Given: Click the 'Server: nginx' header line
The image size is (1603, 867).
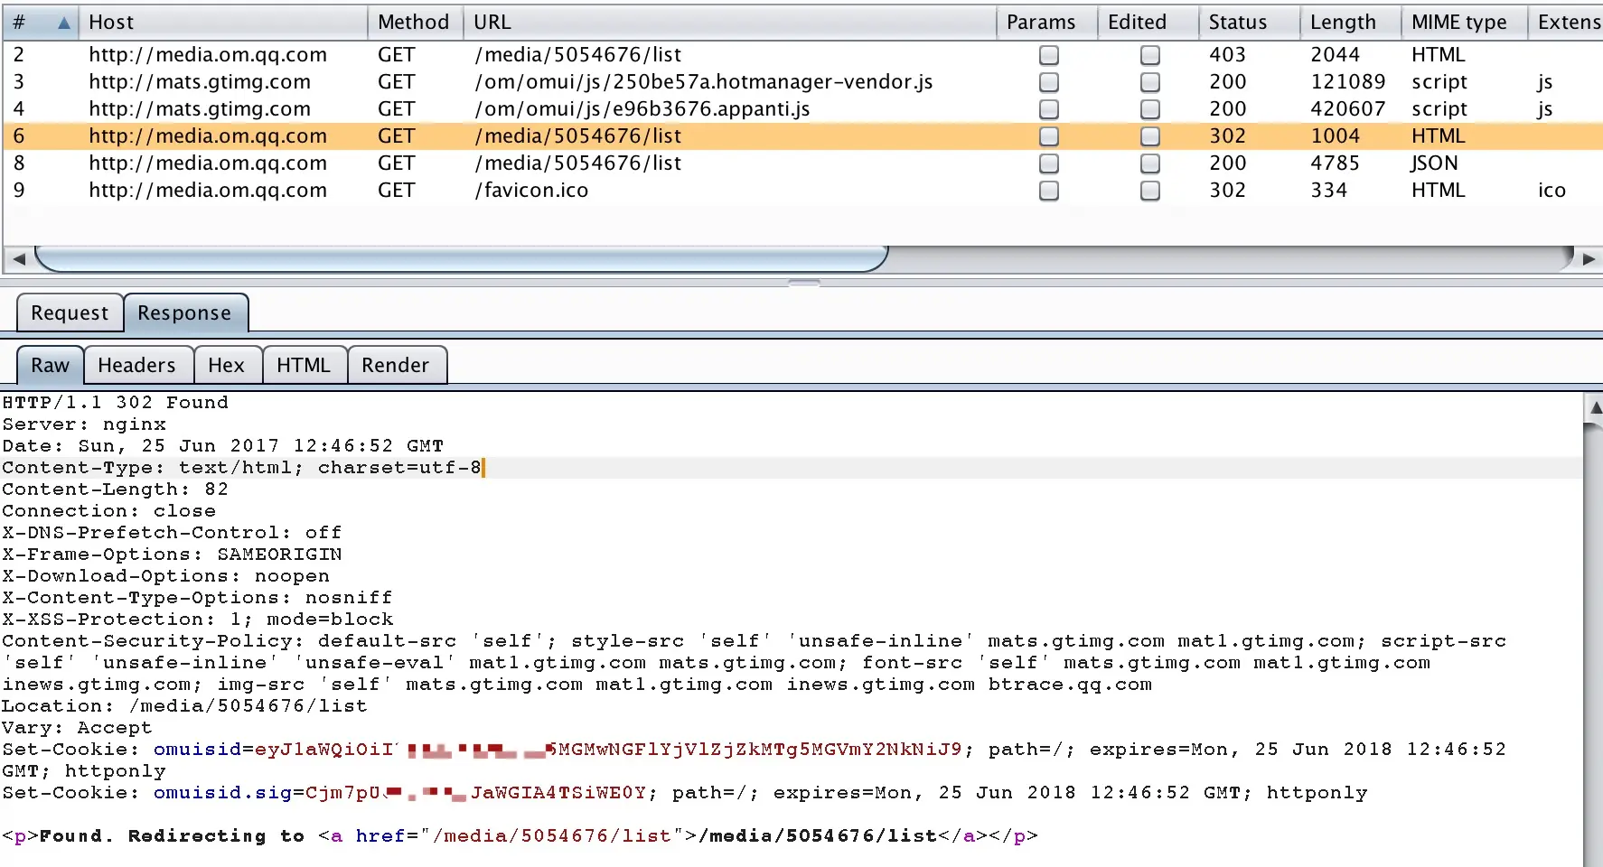Looking at the screenshot, I should tap(84, 424).
